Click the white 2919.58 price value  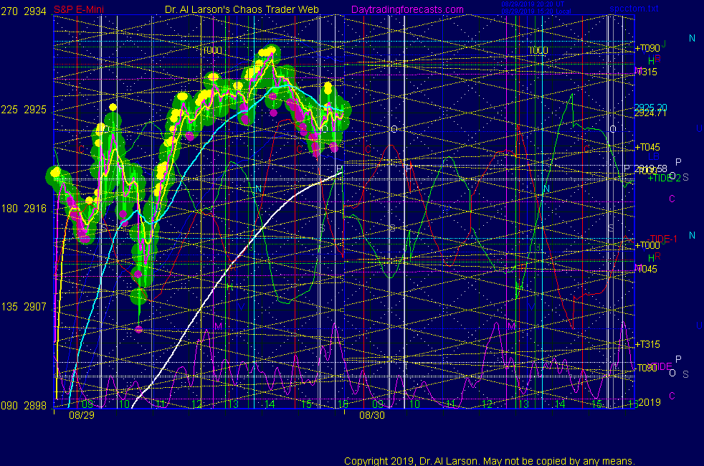(651, 168)
